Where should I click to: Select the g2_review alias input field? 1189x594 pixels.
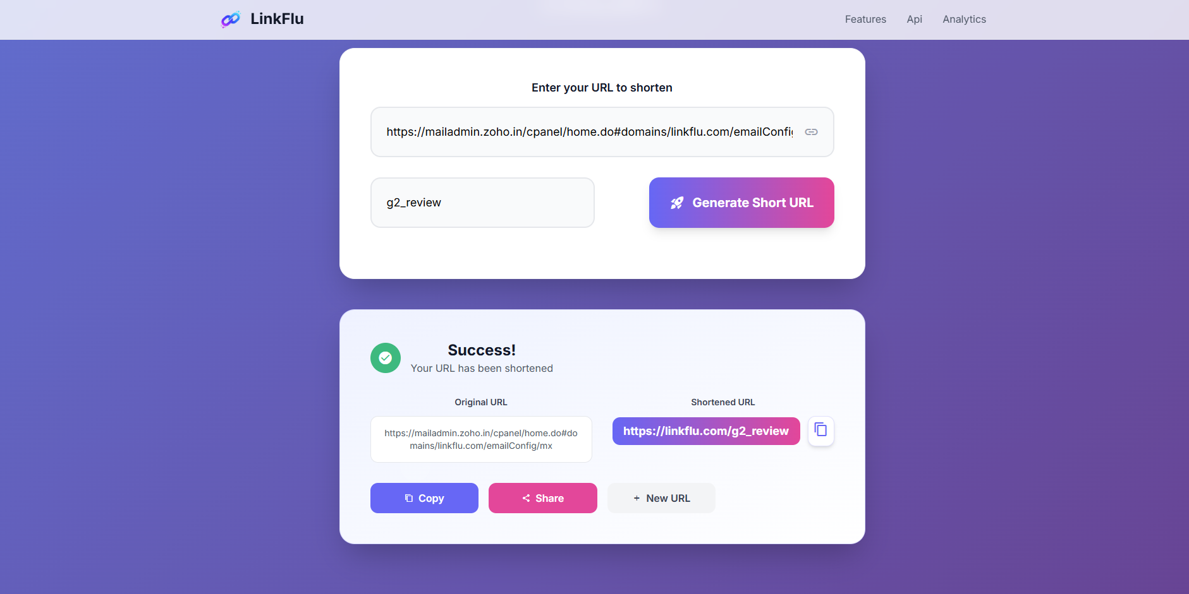click(x=482, y=203)
